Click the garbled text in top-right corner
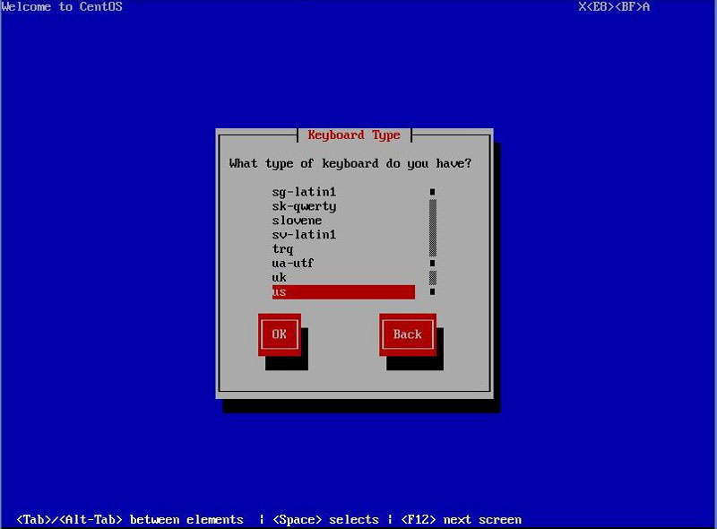 click(x=614, y=7)
